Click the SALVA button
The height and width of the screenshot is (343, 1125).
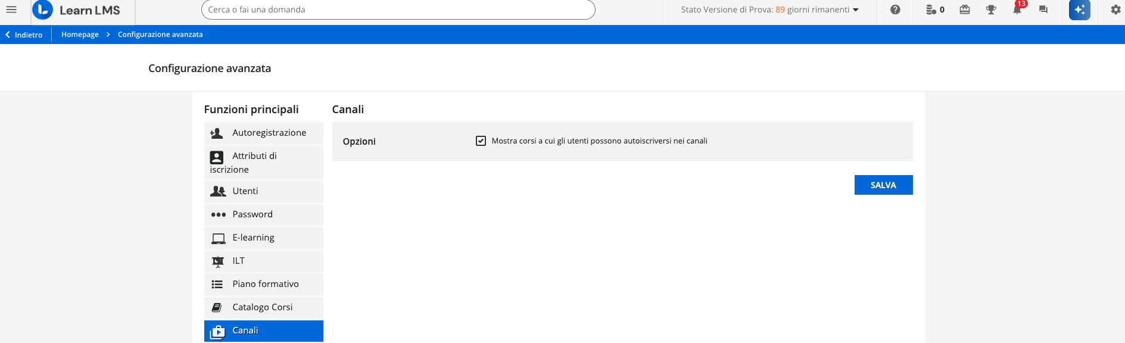883,185
